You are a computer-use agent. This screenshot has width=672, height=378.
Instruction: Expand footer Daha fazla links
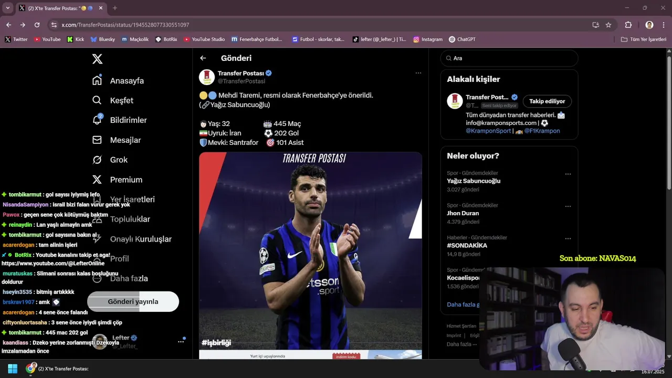click(462, 344)
